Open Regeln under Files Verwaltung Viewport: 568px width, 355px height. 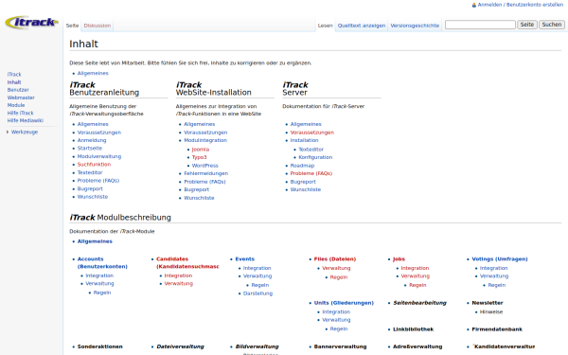click(x=338, y=277)
